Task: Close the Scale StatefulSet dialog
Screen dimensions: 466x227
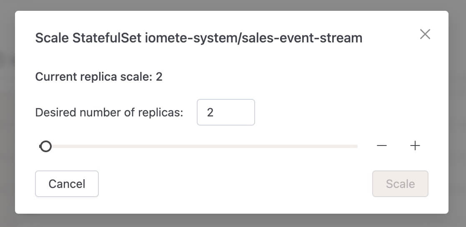Action: [x=425, y=35]
